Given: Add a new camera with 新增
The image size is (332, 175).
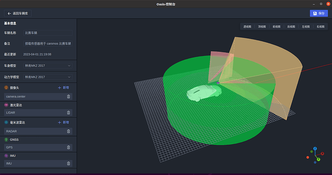Looking at the screenshot, I should (x=64, y=88).
